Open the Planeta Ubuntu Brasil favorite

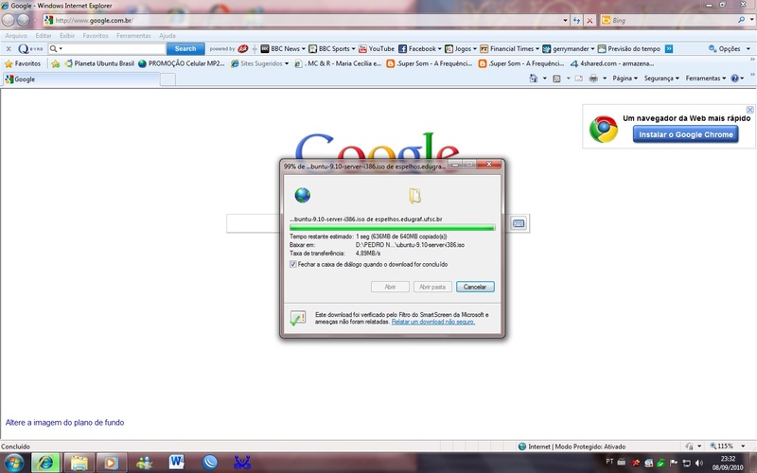coord(99,63)
